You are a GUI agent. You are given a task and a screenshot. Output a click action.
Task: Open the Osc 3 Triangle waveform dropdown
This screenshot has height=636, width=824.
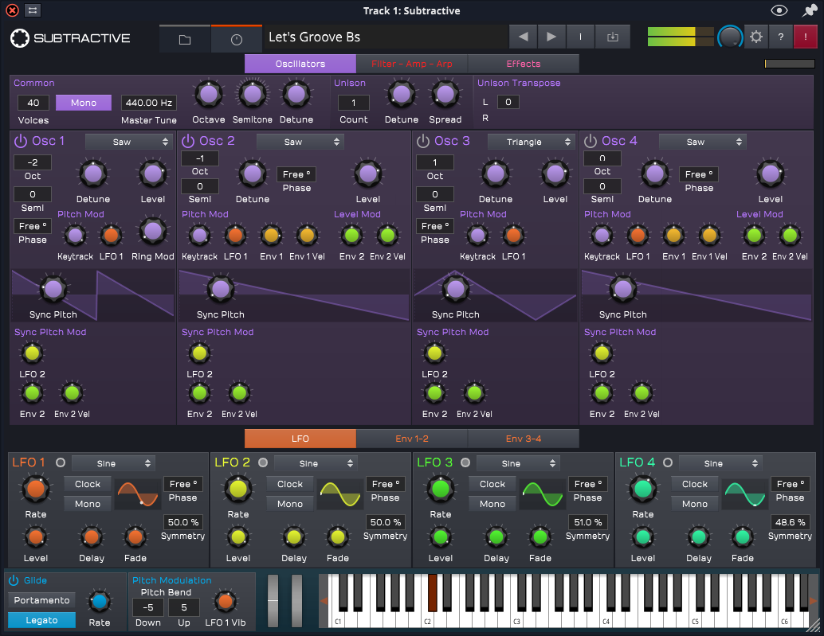click(x=532, y=142)
